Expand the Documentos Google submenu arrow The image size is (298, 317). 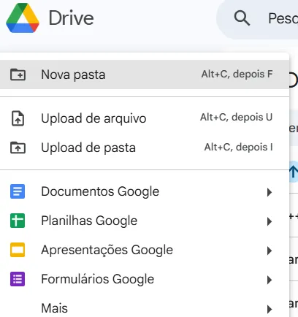tap(270, 192)
